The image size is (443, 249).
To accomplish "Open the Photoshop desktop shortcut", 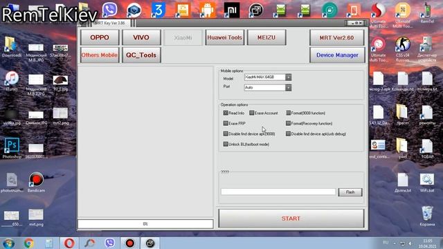I will coord(12,148).
